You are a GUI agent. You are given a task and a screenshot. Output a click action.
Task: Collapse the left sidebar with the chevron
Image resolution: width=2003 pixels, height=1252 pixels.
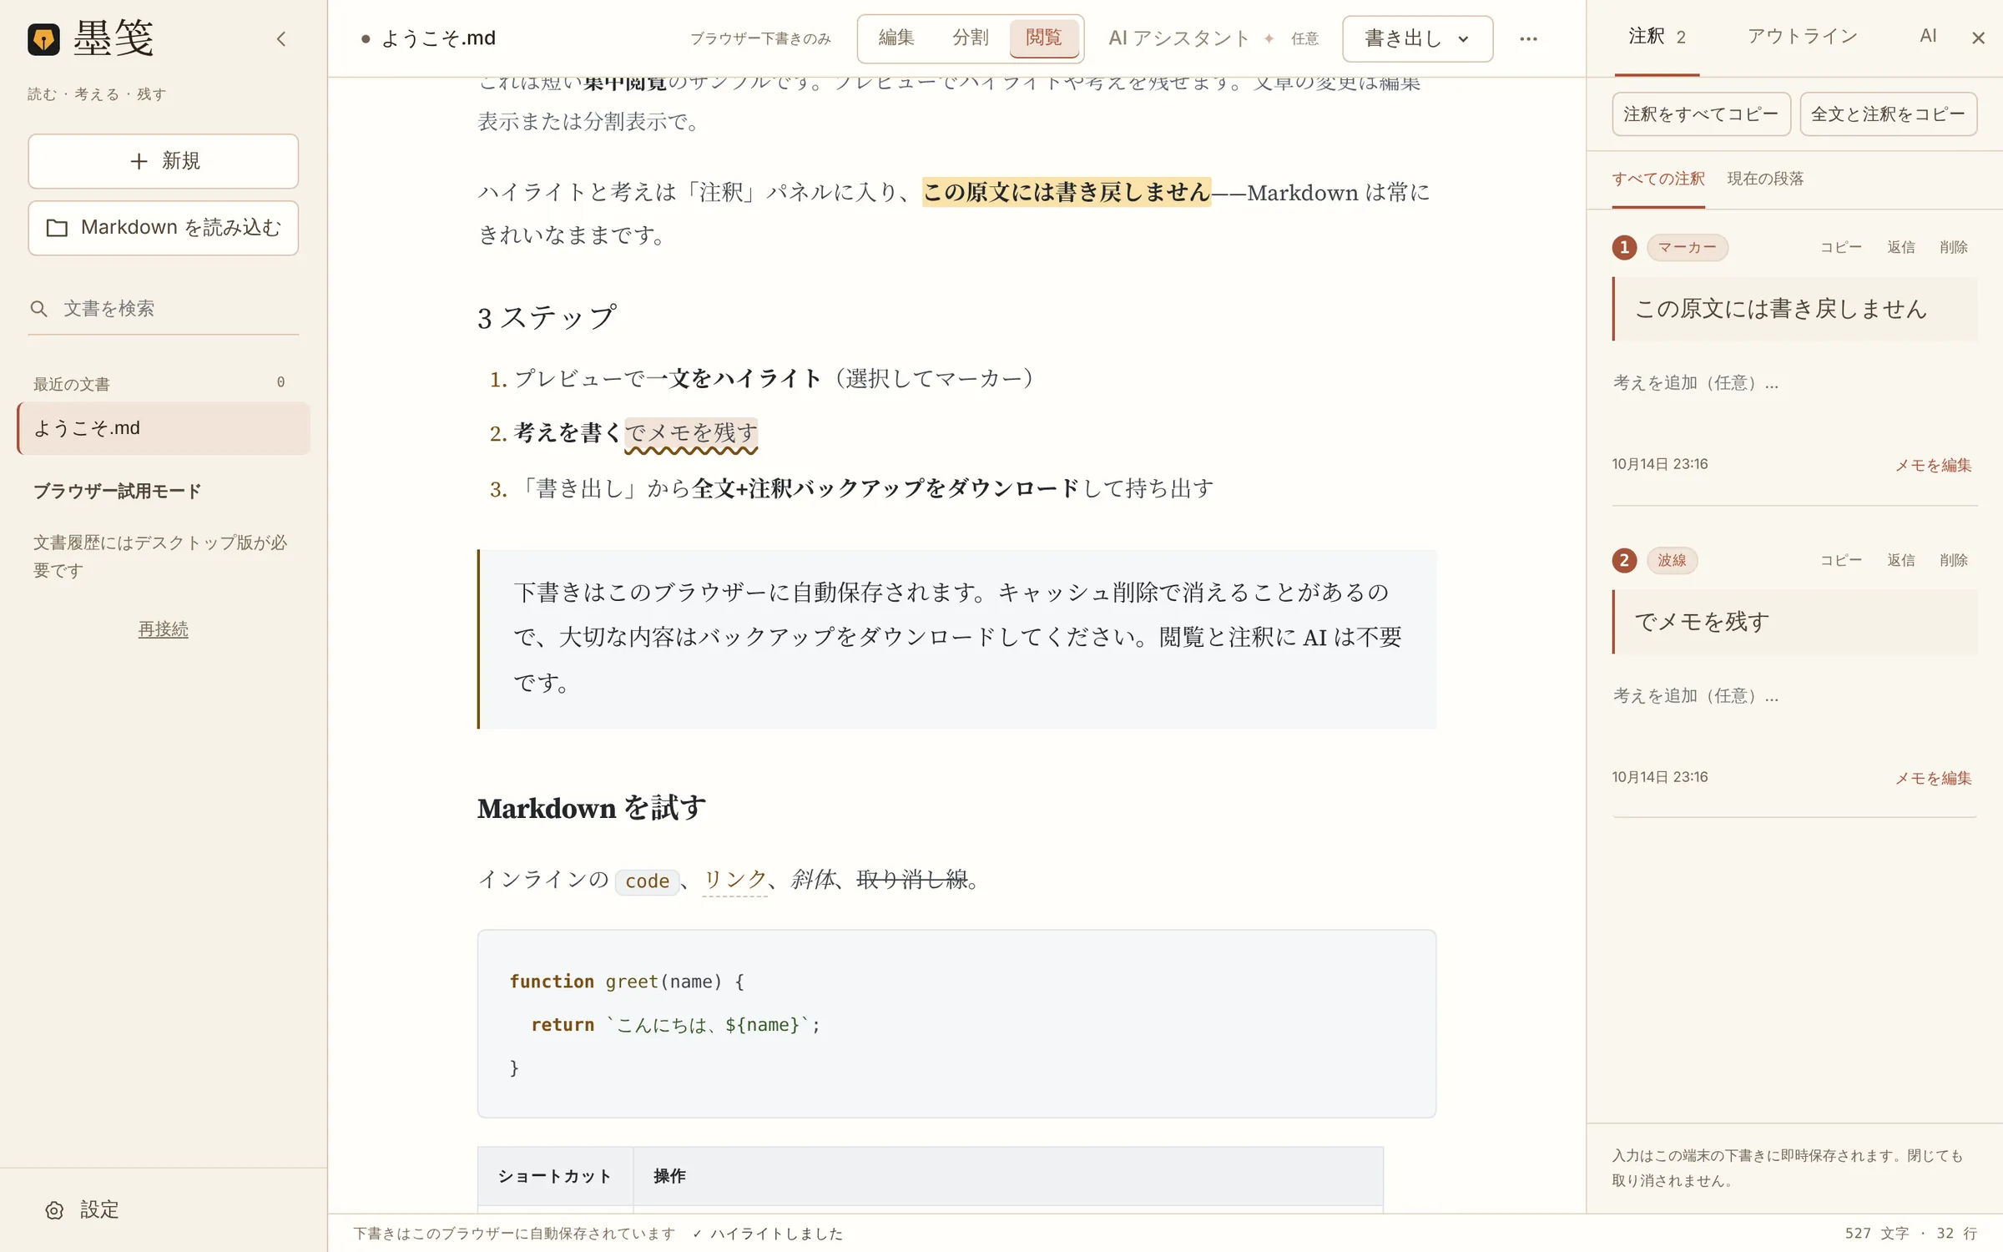pos(281,39)
